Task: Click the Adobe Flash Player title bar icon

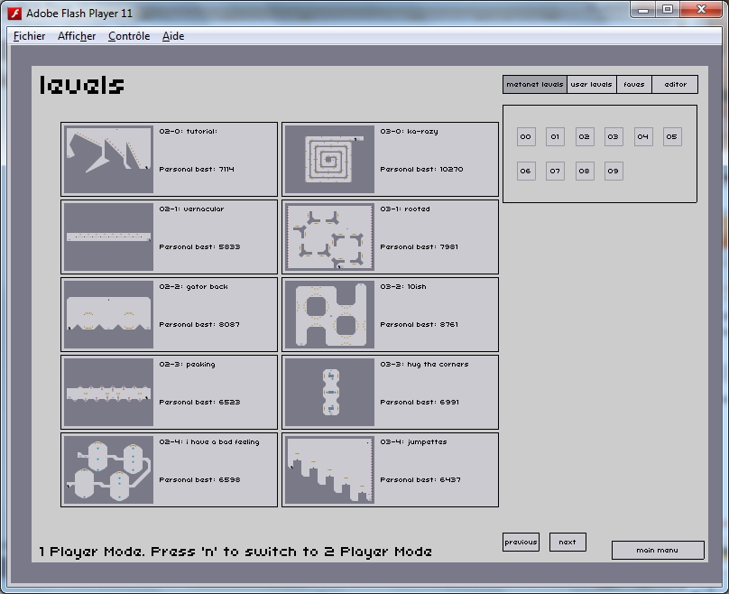Action: coord(14,13)
